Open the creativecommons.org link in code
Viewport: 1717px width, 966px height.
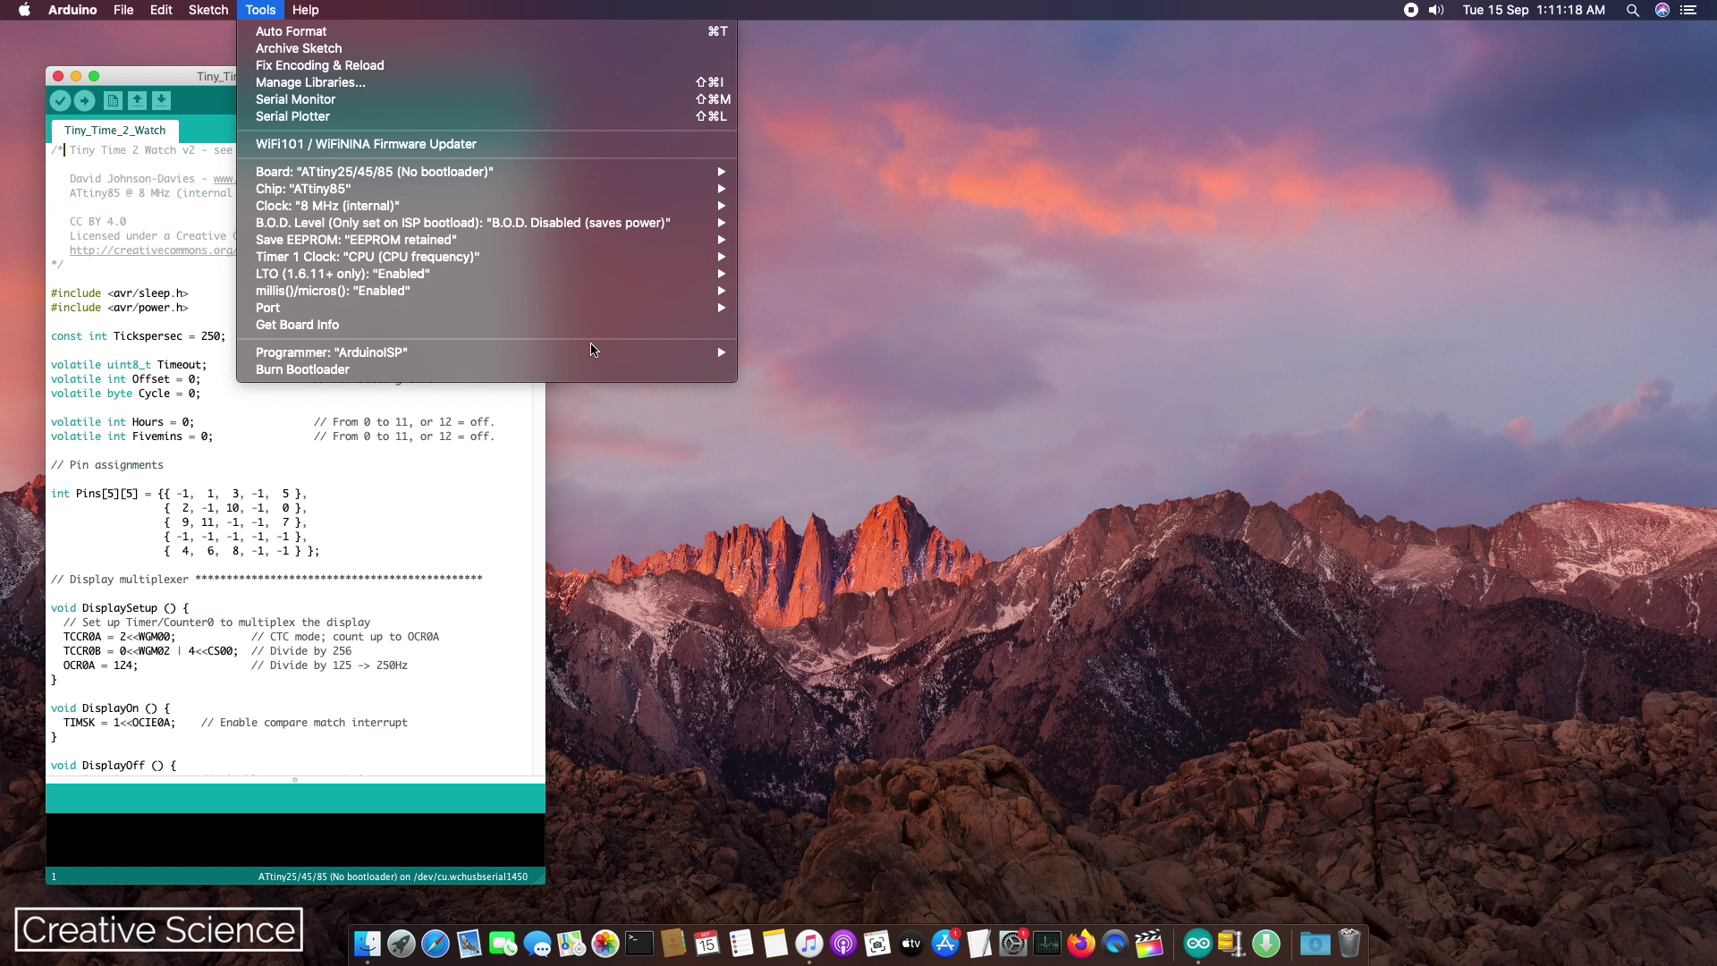pos(152,250)
